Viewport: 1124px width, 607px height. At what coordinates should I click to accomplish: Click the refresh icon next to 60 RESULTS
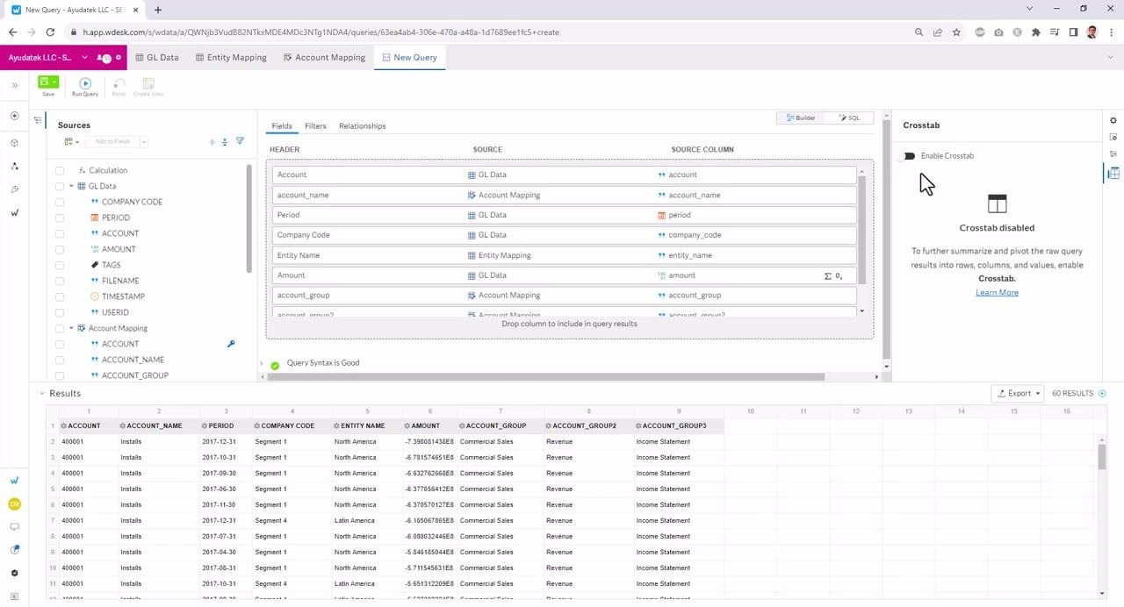tap(1103, 394)
